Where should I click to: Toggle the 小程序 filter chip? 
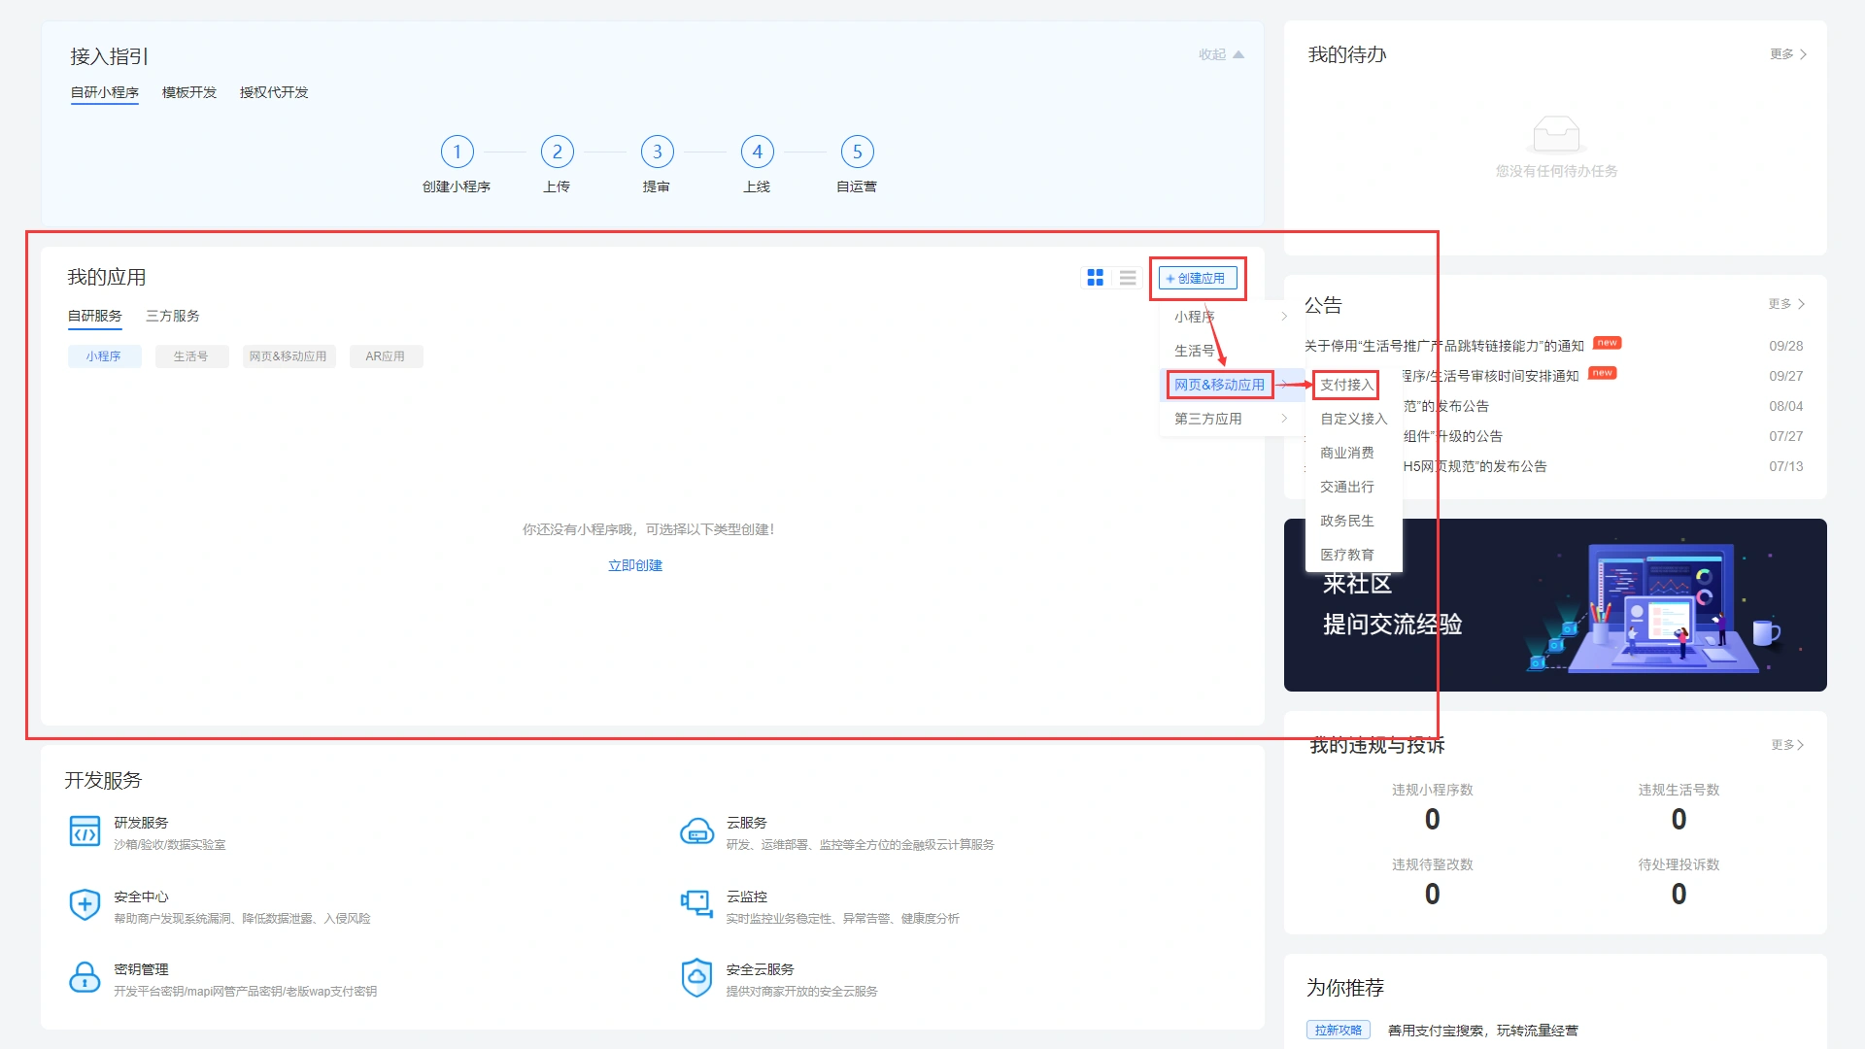point(104,355)
